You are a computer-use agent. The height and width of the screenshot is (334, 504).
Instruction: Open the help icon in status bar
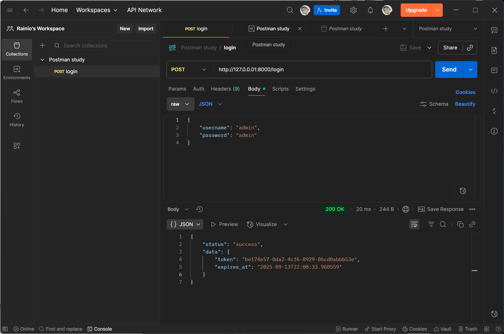tap(498, 329)
